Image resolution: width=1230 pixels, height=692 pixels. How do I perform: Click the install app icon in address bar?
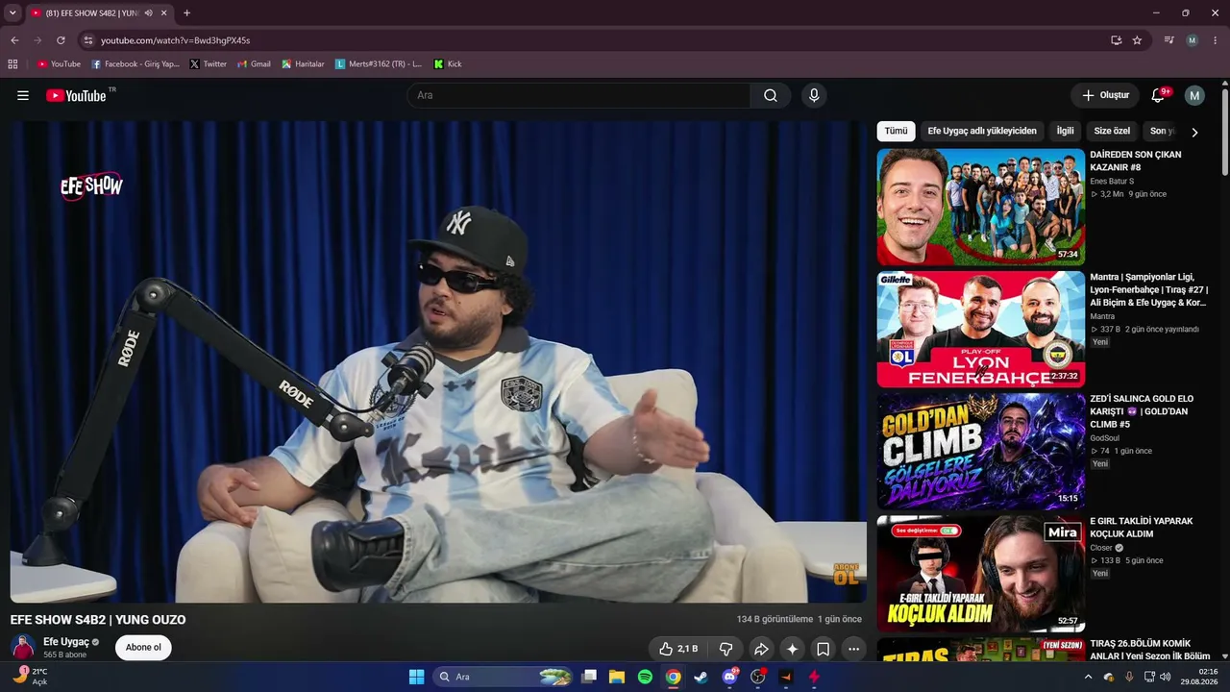pos(1116,40)
